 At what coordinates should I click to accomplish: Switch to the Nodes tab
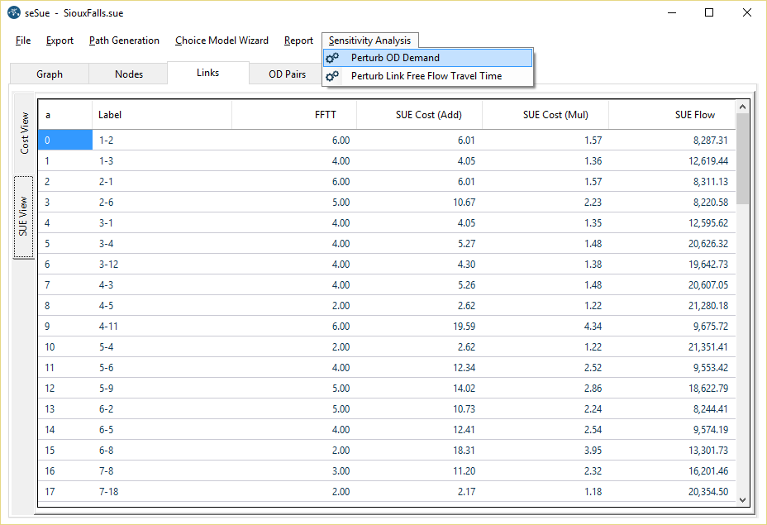pos(129,74)
